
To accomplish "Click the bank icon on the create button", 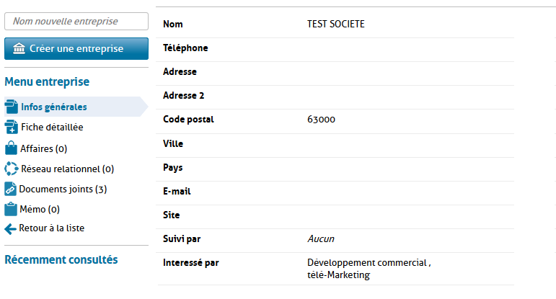I will tap(19, 48).
